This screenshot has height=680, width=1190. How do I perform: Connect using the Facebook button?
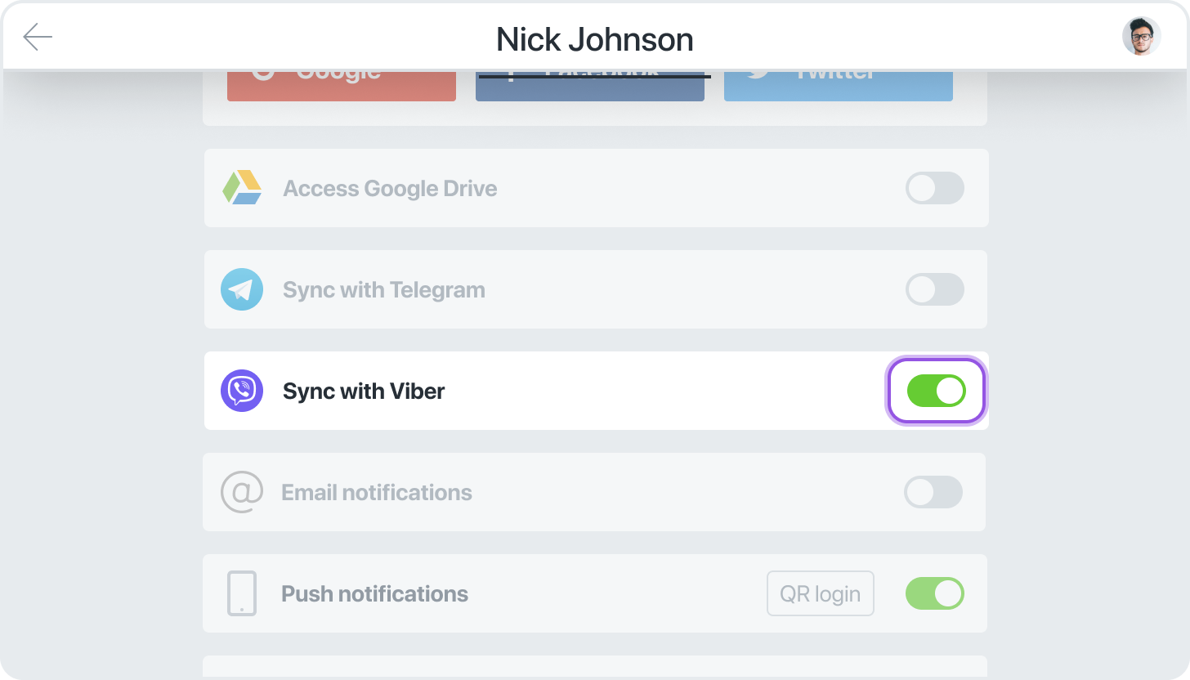(x=590, y=78)
